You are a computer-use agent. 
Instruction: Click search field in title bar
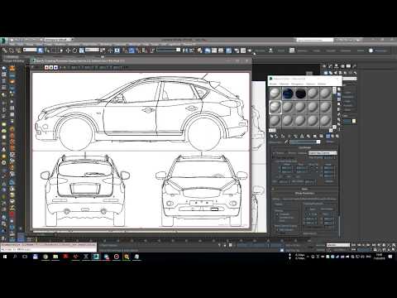click(314, 40)
